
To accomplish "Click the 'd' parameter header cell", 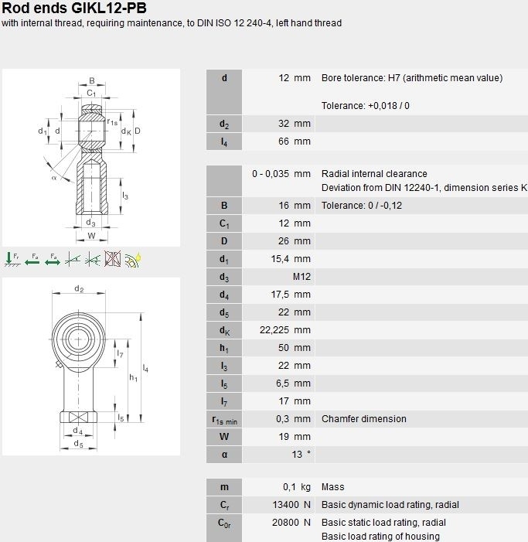I will [224, 92].
